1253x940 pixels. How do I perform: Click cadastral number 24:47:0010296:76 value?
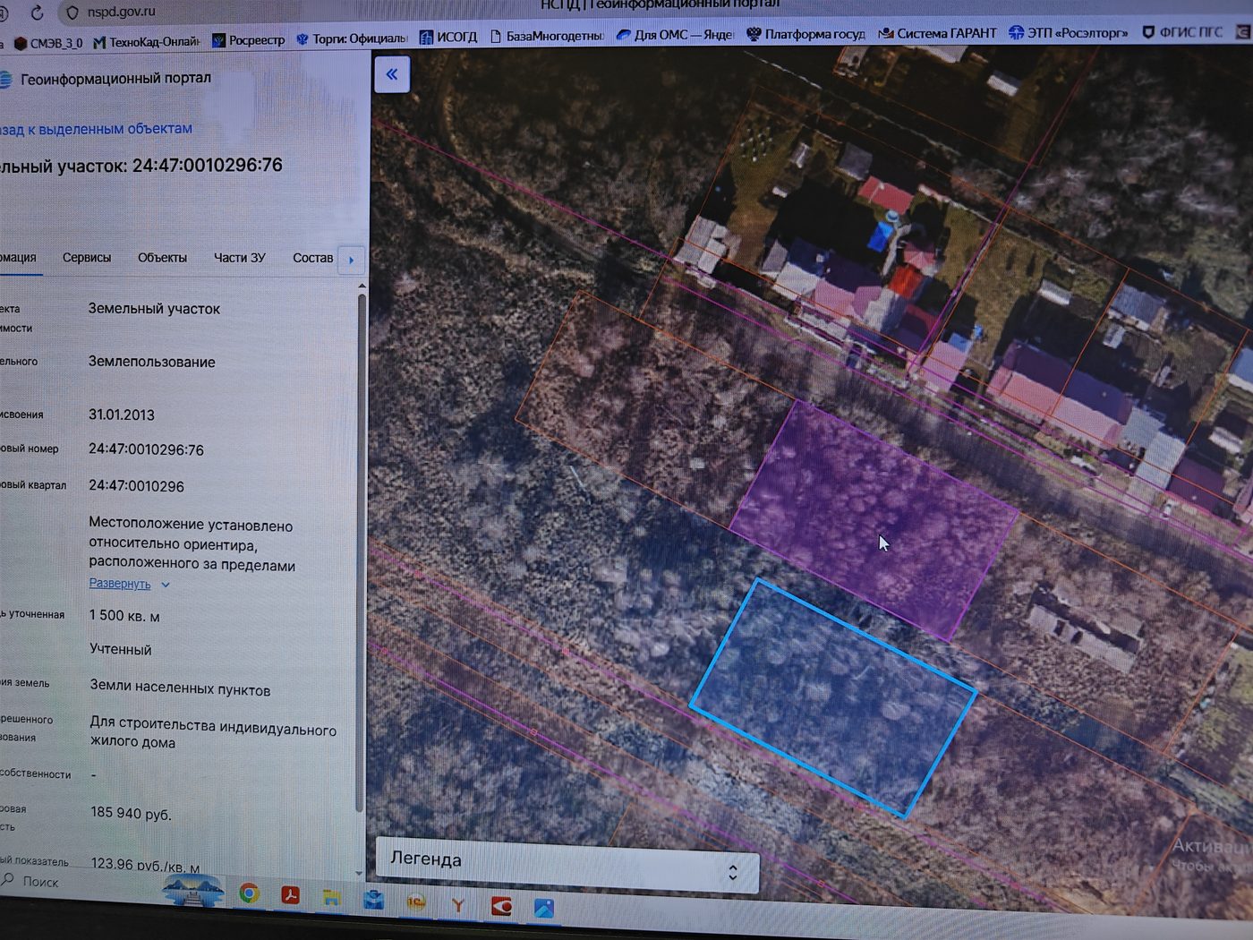point(146,449)
